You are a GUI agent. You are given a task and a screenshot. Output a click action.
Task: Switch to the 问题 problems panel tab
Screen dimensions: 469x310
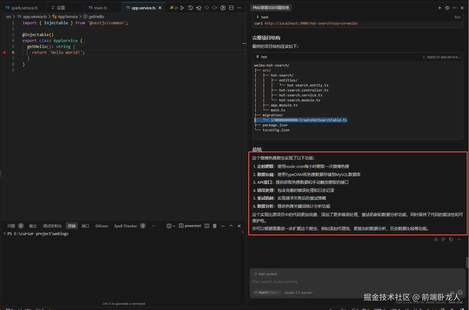15,226
